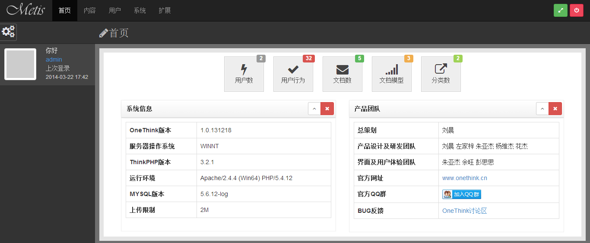This screenshot has width=590, height=243.
Task: Open the www.onethink.cn link
Action: [464, 178]
